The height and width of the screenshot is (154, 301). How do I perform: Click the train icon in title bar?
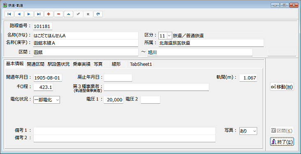point(5,5)
